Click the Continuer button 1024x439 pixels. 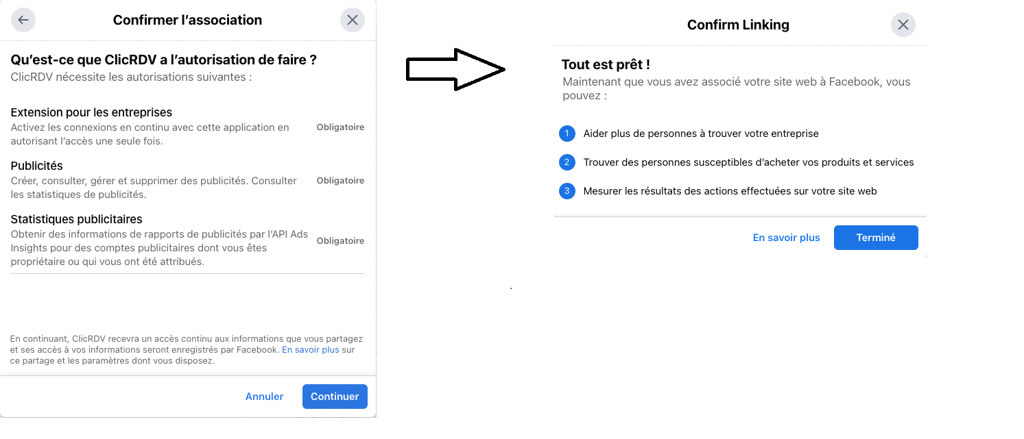click(335, 397)
